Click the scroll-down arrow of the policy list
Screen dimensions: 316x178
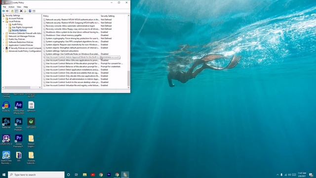128,88
